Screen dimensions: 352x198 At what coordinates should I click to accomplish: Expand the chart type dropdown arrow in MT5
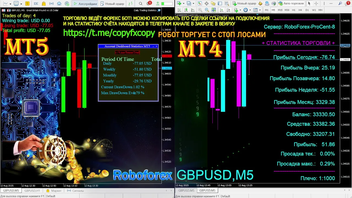click(10, 4)
